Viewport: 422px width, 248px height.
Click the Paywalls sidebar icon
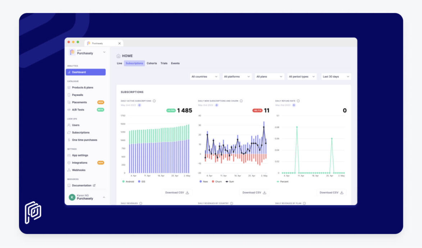(x=69, y=95)
